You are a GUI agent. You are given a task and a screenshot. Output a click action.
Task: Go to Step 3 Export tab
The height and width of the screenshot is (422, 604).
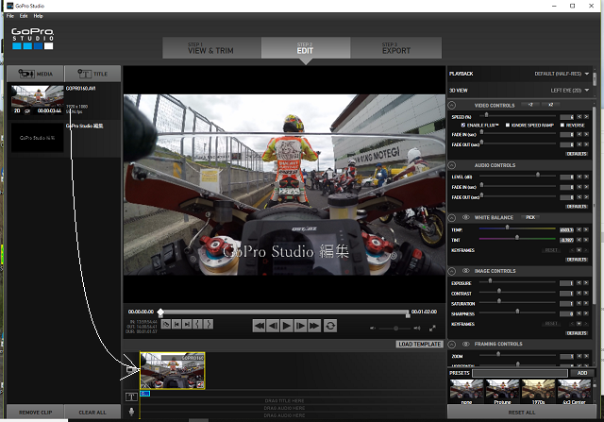pyautogui.click(x=396, y=48)
